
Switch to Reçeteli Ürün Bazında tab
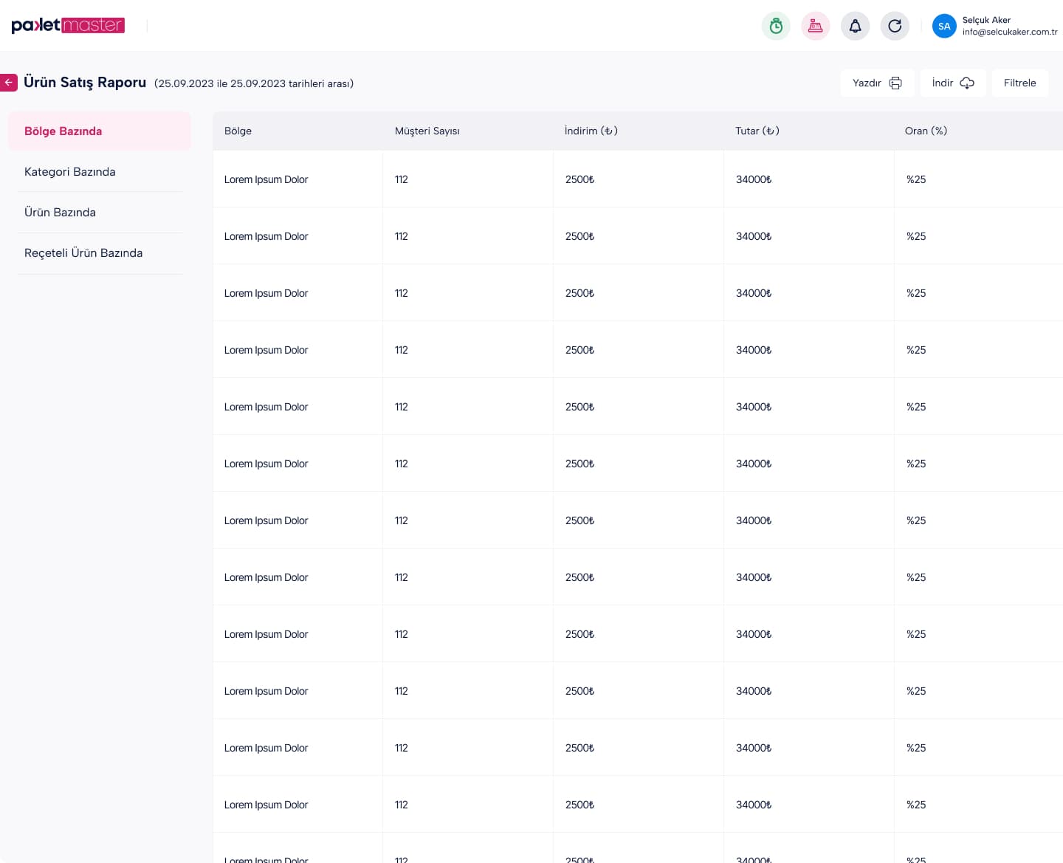pyautogui.click(x=99, y=252)
